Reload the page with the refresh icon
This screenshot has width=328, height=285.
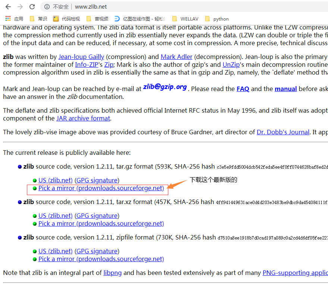(32, 7)
